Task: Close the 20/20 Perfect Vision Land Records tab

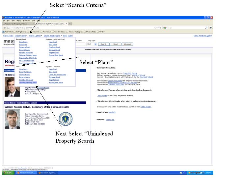Action: coord(66,24)
